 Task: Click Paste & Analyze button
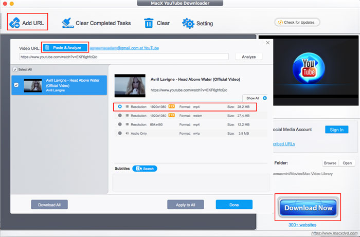tap(65, 47)
